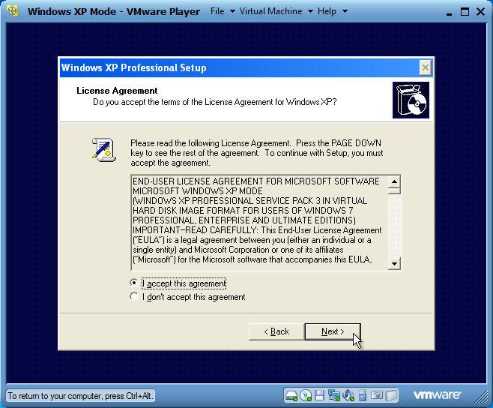Click the license agreement scrollbar thumb

395,192
